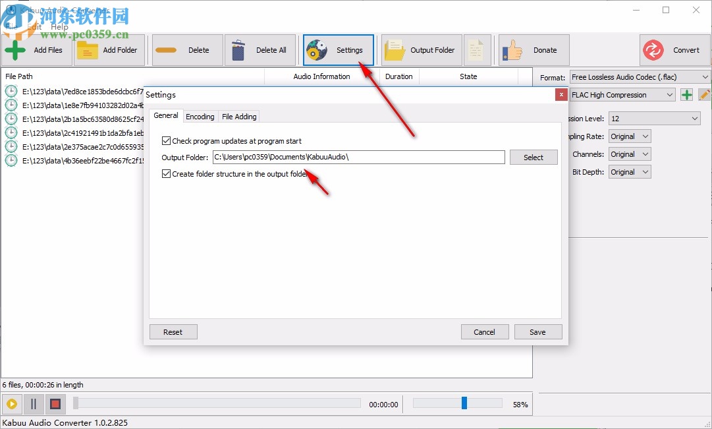Click the playback seek bar
This screenshot has height=429, width=712.
217,403
